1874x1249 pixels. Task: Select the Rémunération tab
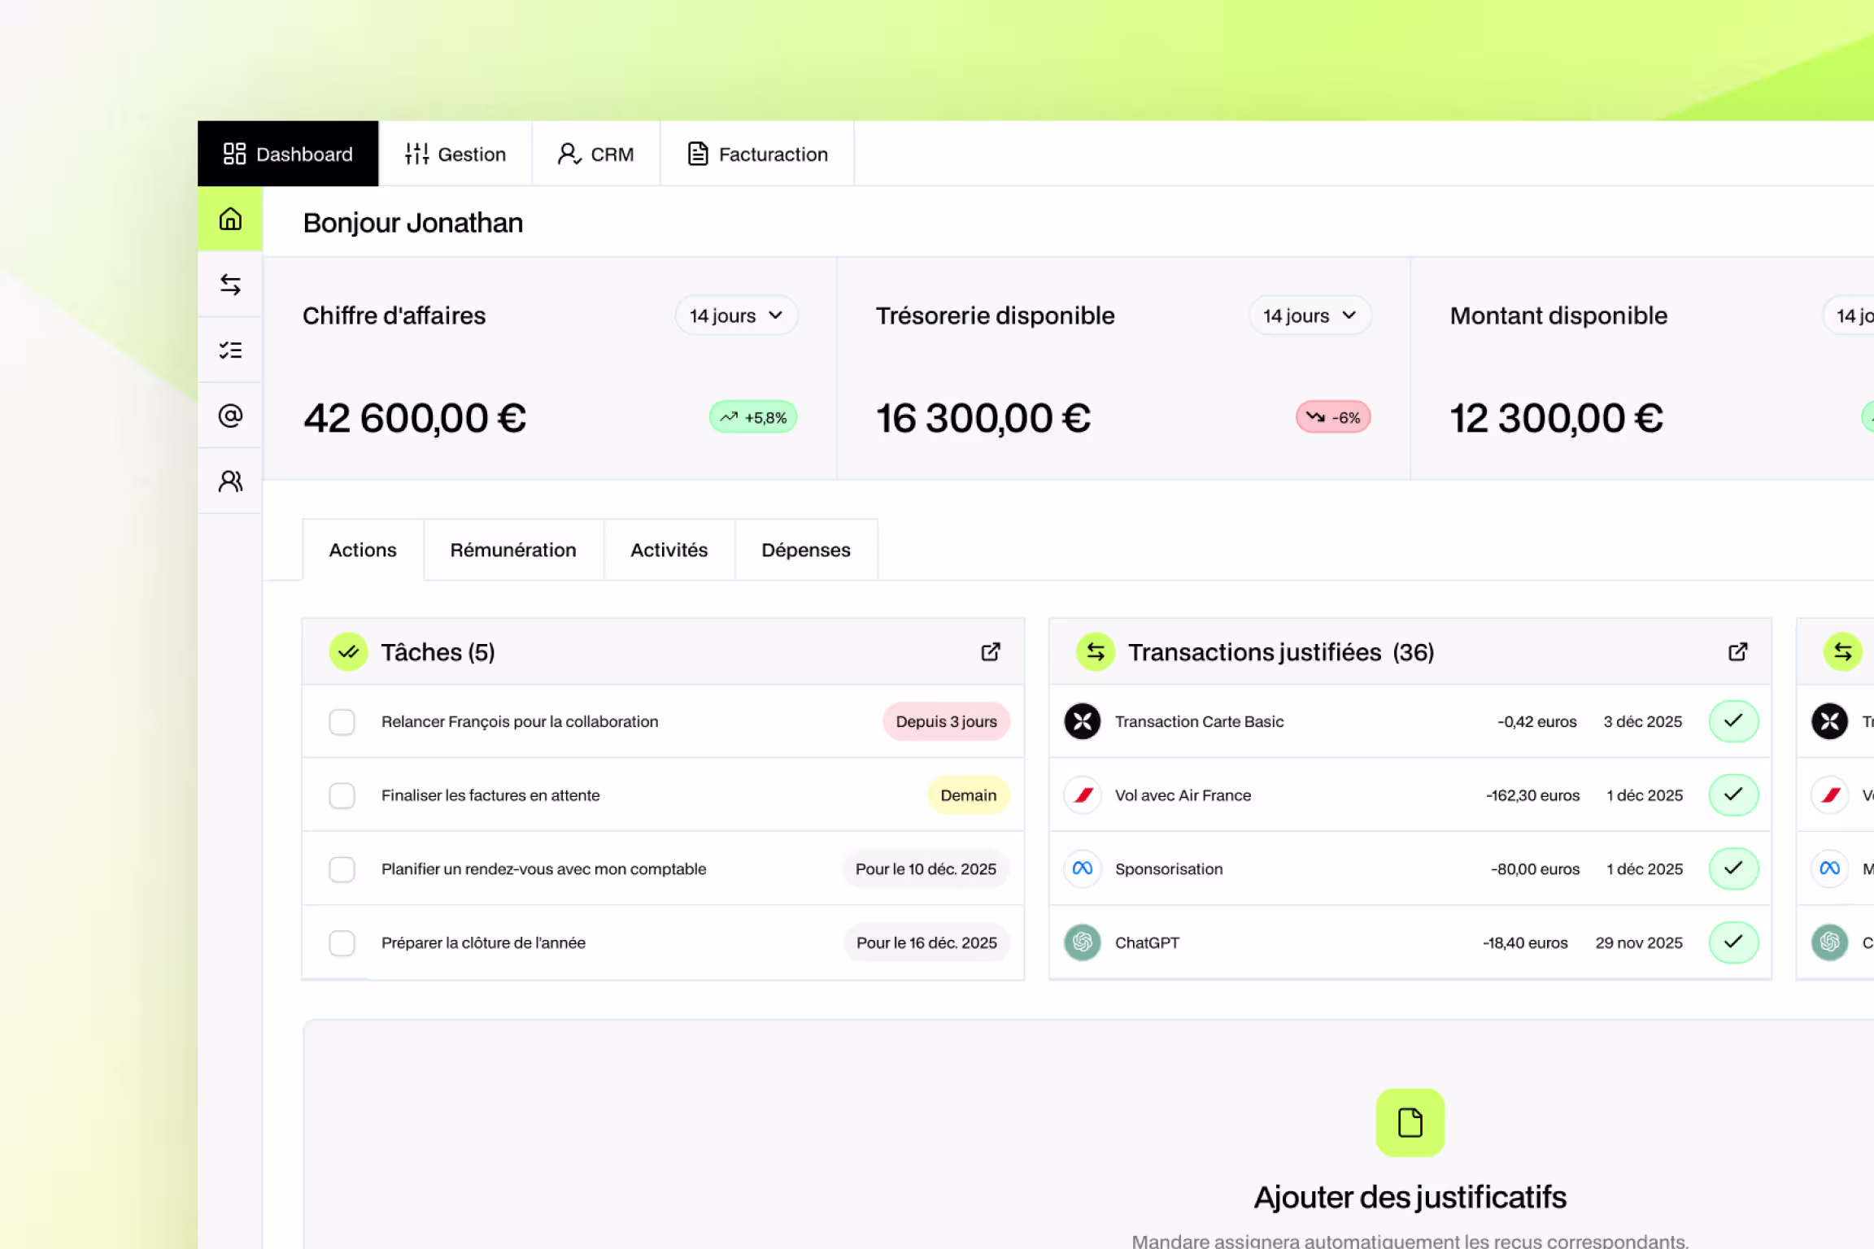click(x=513, y=551)
